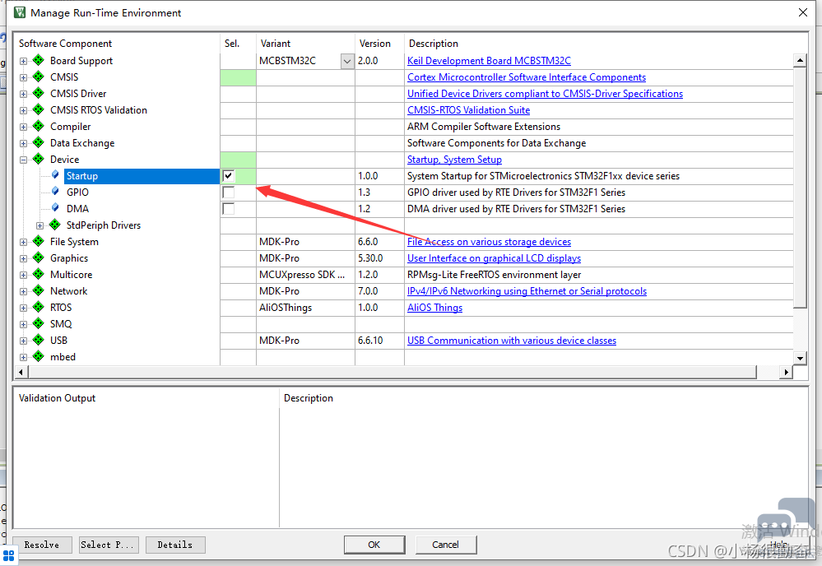This screenshot has height=566, width=822.
Task: Click the blue GPIO component icon
Action: (55, 192)
